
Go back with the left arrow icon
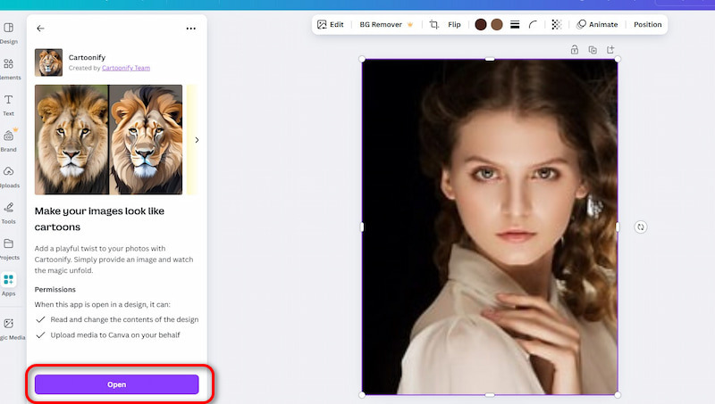click(40, 29)
